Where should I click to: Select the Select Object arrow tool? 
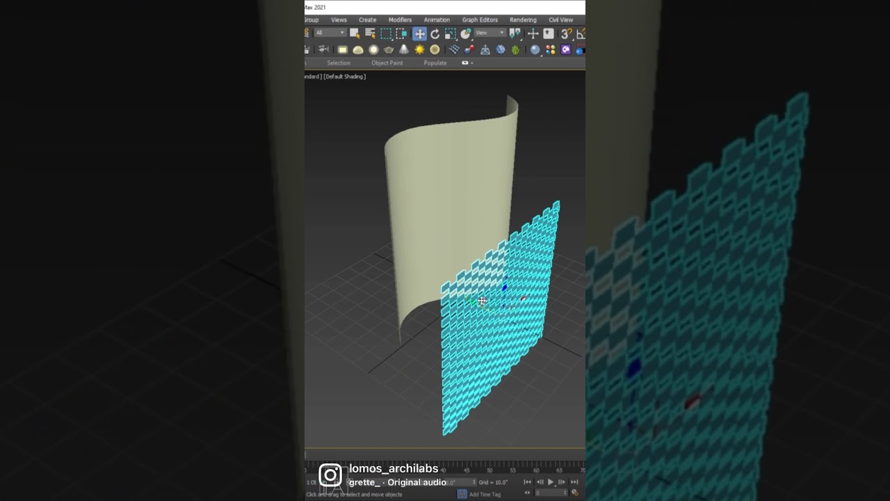pyautogui.click(x=355, y=33)
